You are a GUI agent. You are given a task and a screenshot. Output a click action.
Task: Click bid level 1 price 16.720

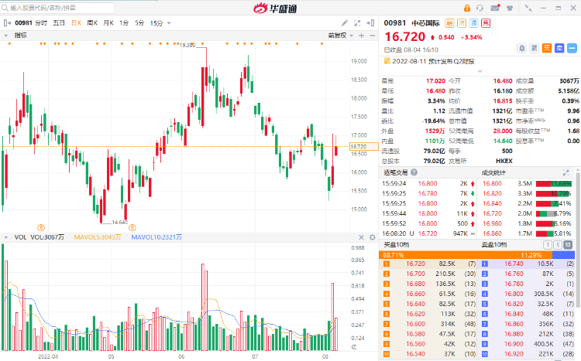pos(415,264)
